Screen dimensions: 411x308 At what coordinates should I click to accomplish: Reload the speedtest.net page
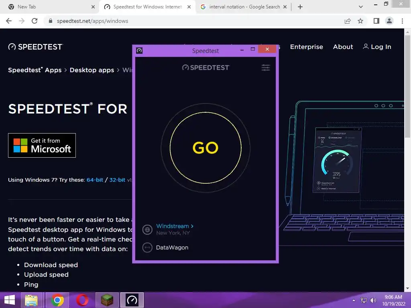[35, 21]
